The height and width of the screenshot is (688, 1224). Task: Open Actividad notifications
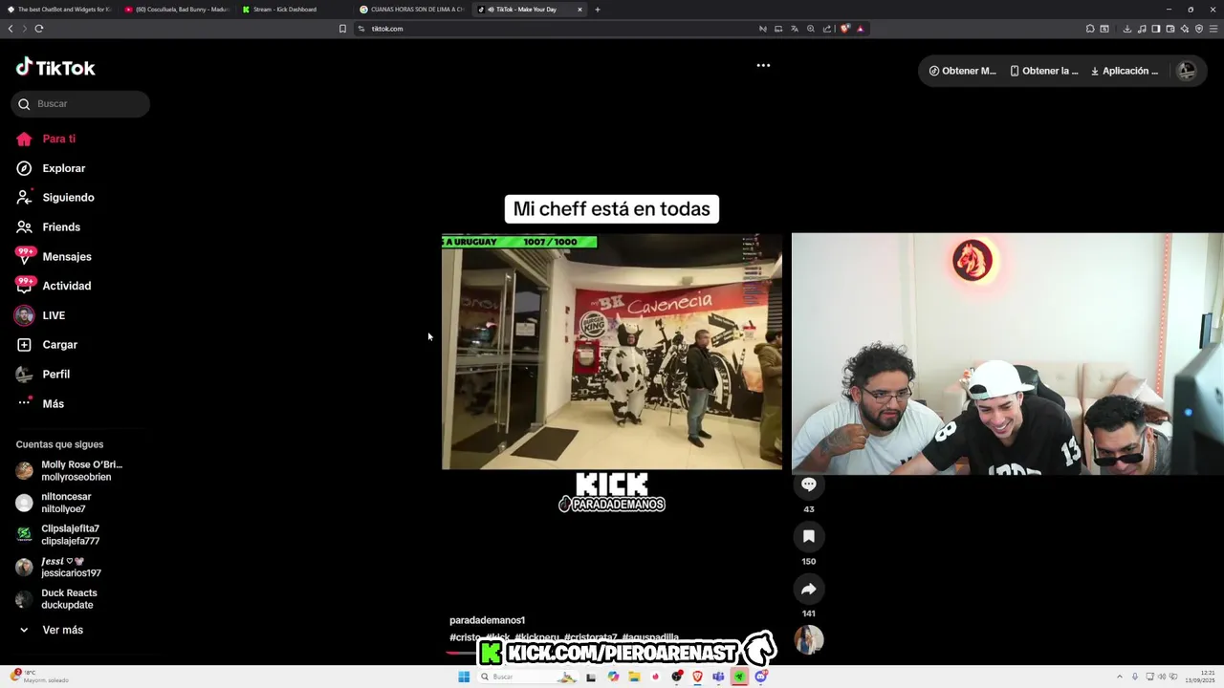point(54,286)
